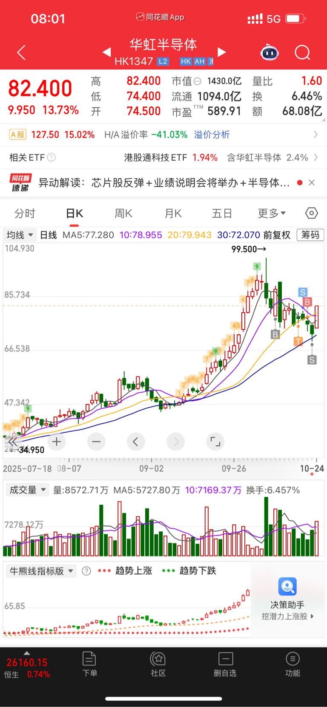Open 港股通科技ETF entry
Screen dimensions: 327x707
[155, 157]
